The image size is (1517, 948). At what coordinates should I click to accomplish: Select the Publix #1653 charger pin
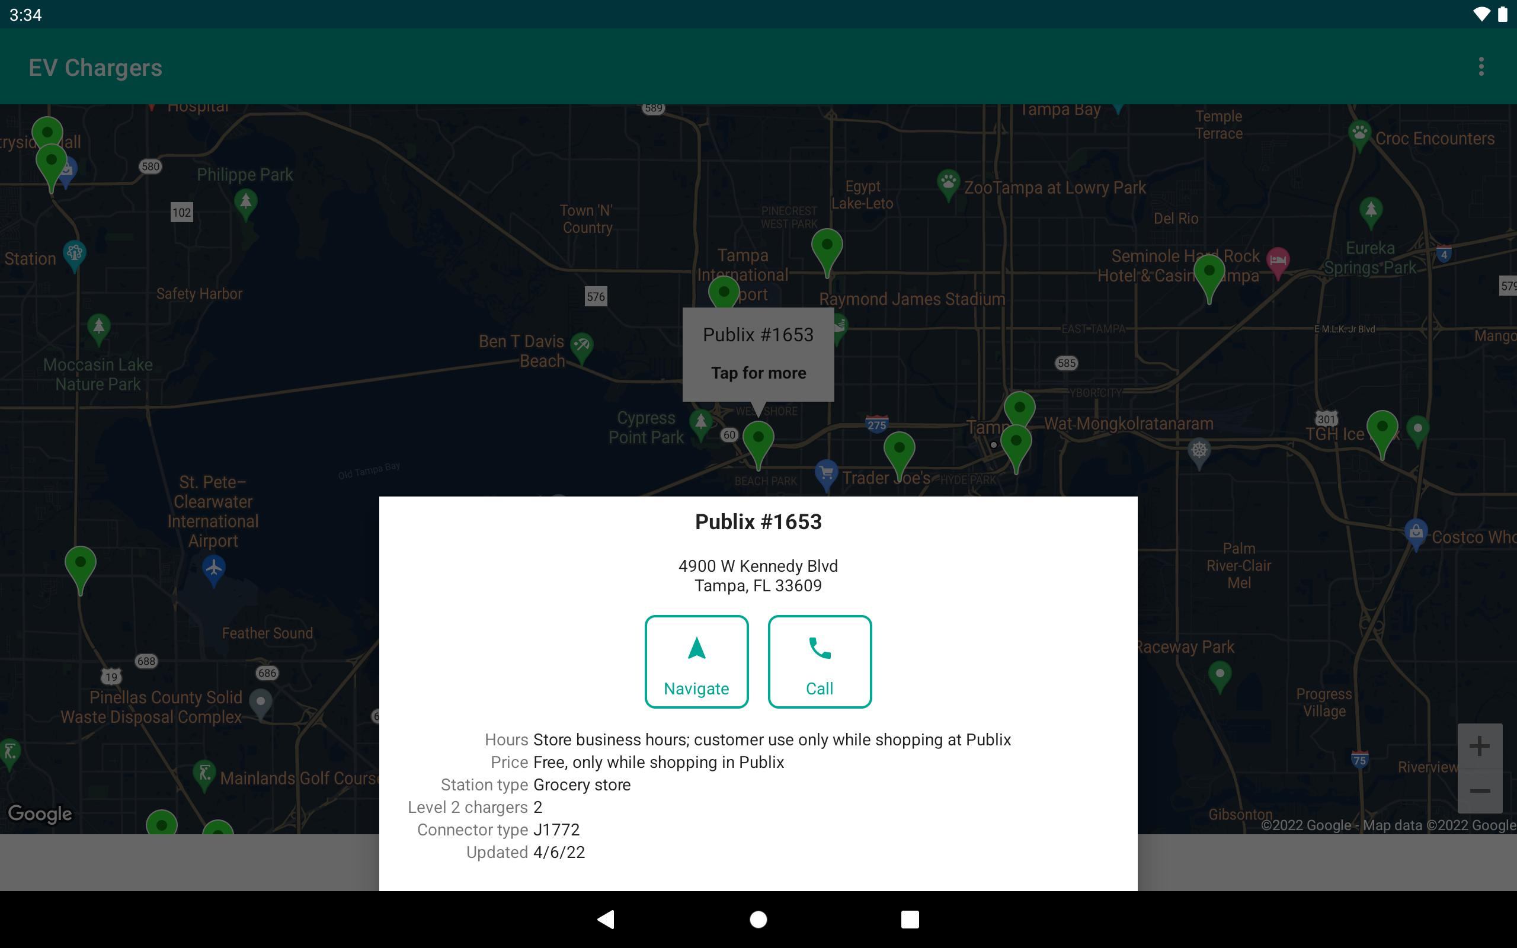click(x=758, y=444)
